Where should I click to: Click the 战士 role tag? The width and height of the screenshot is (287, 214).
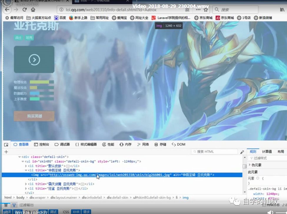pyautogui.click(x=18, y=37)
